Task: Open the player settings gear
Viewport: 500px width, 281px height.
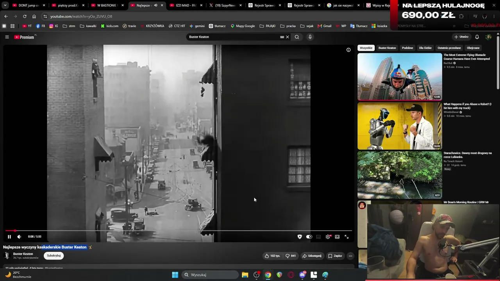Action: click(328, 237)
